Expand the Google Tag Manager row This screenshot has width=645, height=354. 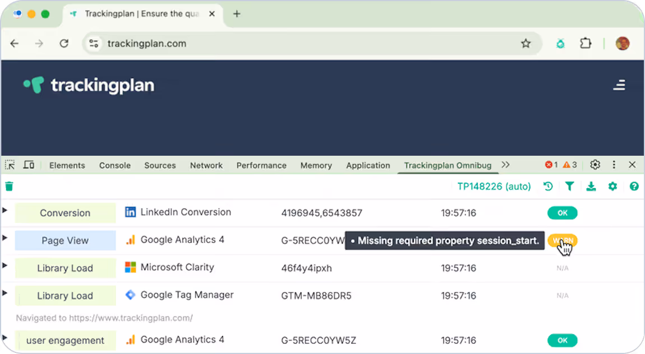click(x=4, y=293)
